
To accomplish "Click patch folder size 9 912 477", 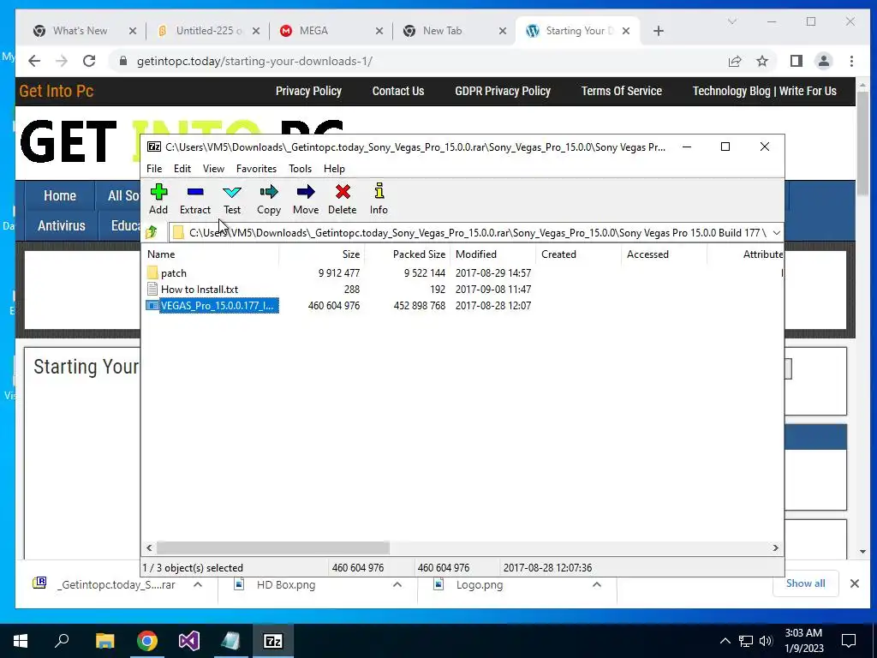I will 339,273.
